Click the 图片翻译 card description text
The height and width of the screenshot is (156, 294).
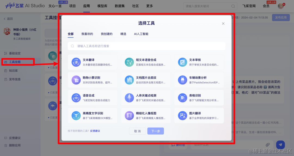pyautogui.click(x=204, y=118)
